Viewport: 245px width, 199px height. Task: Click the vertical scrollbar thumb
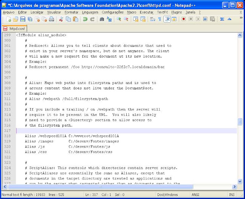240,122
